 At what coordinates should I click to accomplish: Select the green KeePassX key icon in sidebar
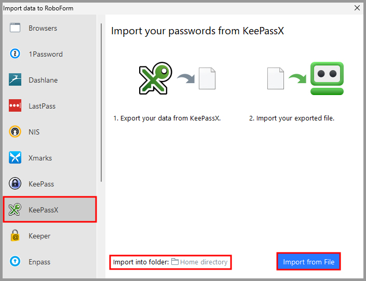(15, 209)
